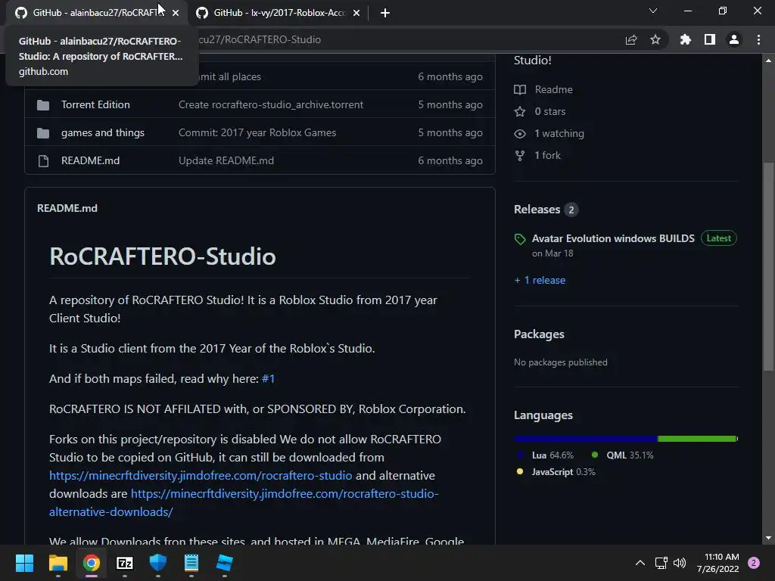Click the 1 watching link
The height and width of the screenshot is (581, 775).
point(559,133)
